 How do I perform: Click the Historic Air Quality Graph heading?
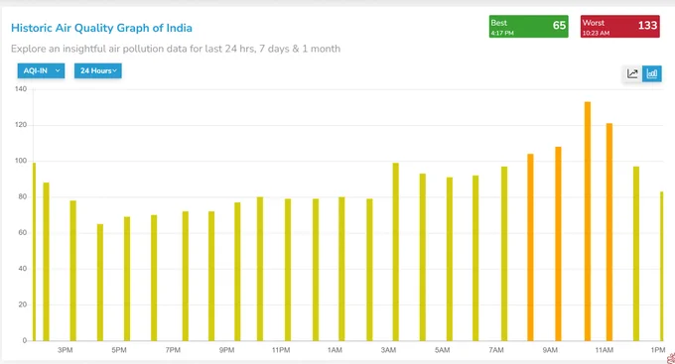[x=101, y=28]
